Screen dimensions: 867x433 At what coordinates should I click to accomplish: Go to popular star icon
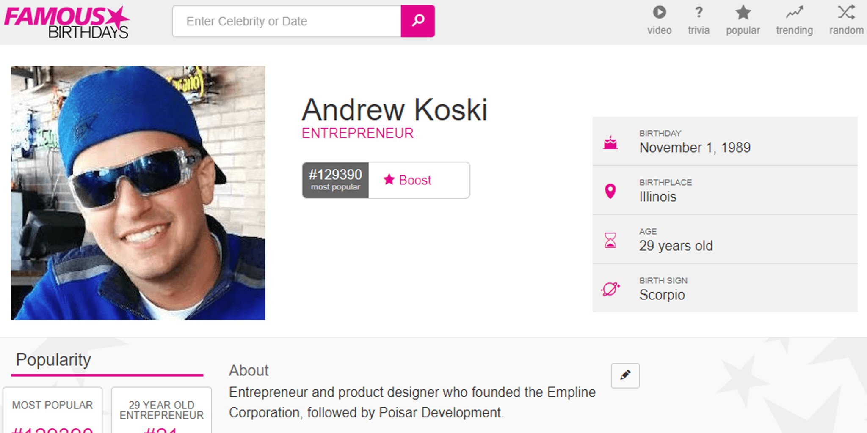pos(743,12)
